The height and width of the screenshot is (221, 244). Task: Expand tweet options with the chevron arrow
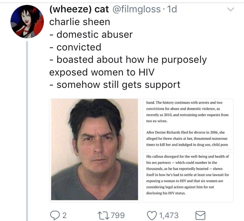230,9
